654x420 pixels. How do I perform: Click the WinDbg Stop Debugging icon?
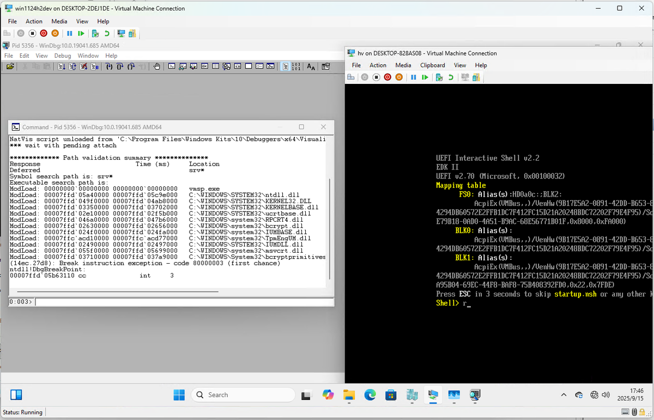coord(83,66)
